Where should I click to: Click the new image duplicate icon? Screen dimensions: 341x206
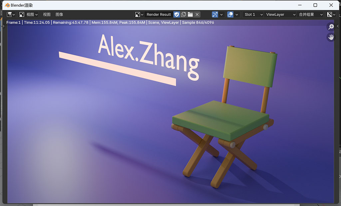(x=183, y=15)
